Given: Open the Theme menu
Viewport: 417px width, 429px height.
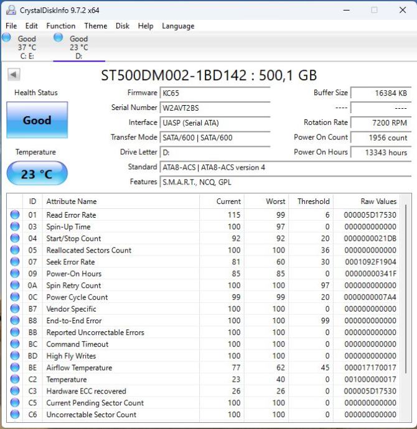Looking at the screenshot, I should [95, 26].
